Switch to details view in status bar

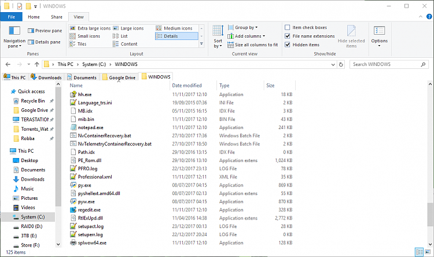(x=420, y=252)
